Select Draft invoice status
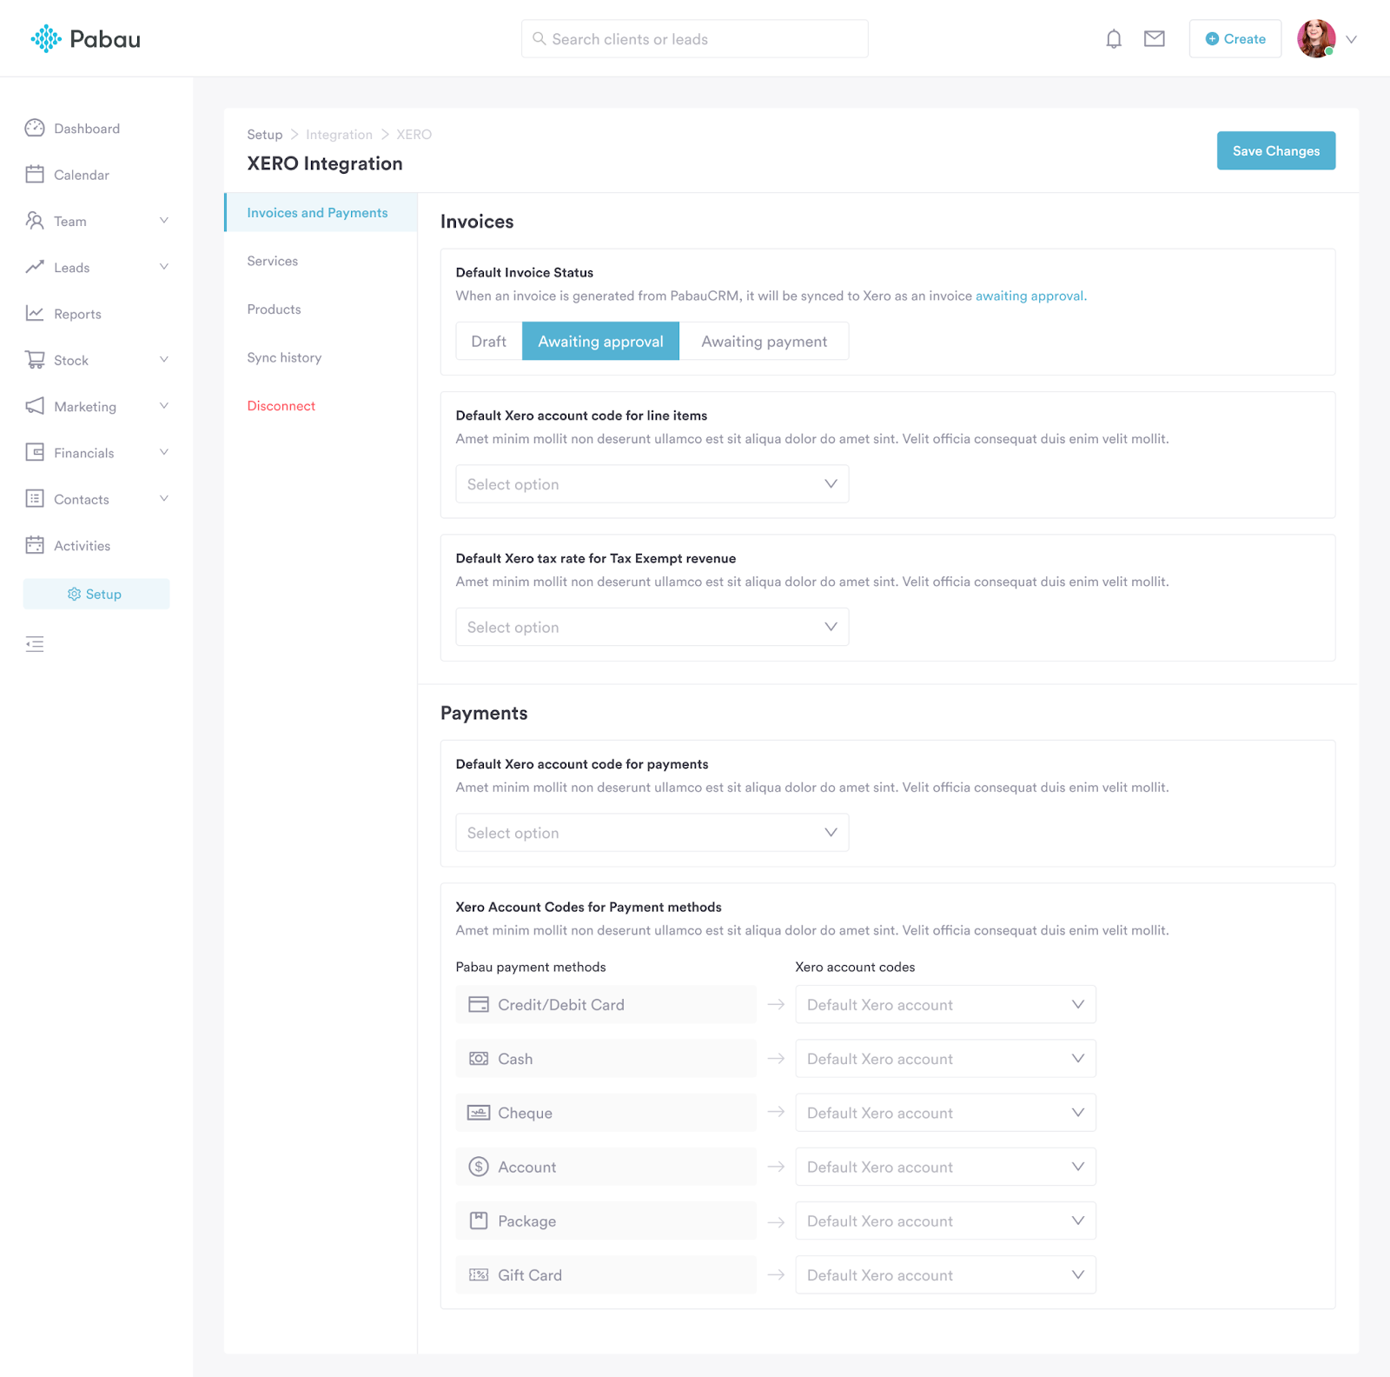Image resolution: width=1390 pixels, height=1377 pixels. coord(489,341)
